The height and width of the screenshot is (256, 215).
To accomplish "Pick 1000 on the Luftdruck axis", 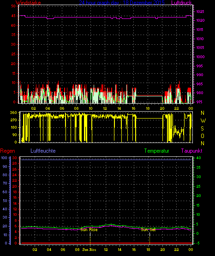I will (x=200, y=57).
